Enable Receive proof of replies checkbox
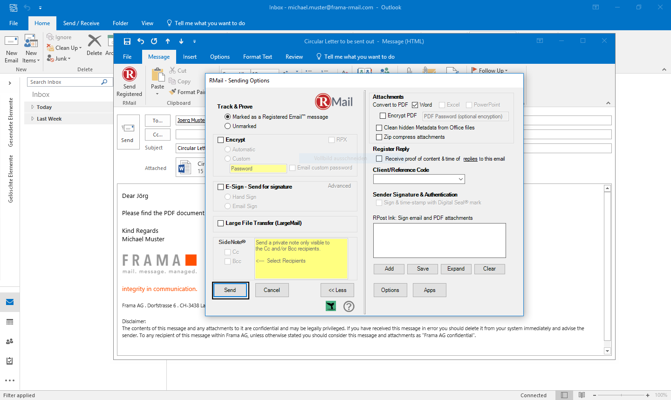The image size is (671, 400). coord(379,159)
